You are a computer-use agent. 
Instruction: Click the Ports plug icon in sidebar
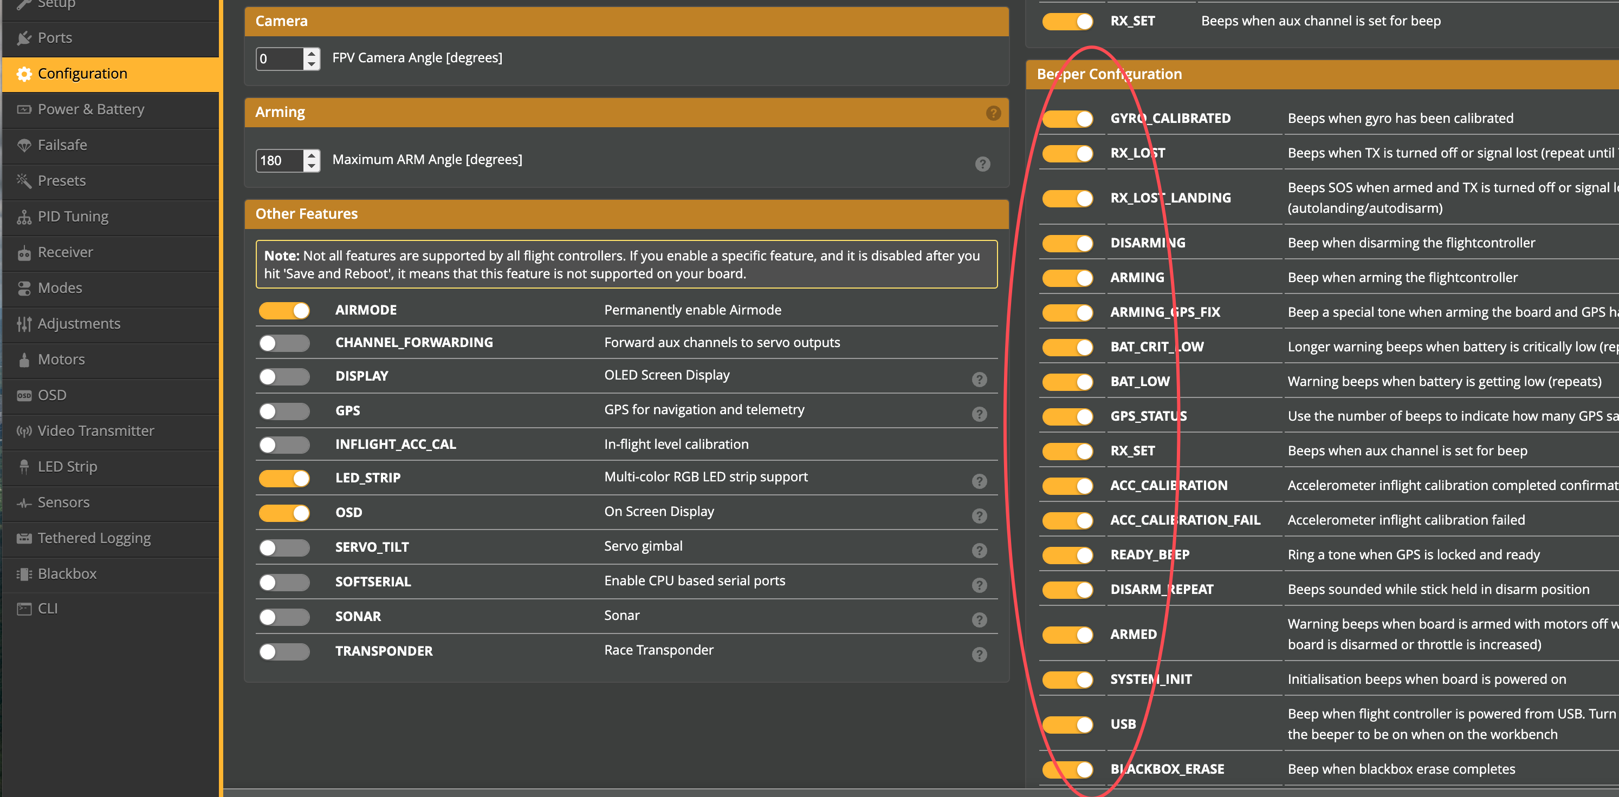[x=24, y=38]
